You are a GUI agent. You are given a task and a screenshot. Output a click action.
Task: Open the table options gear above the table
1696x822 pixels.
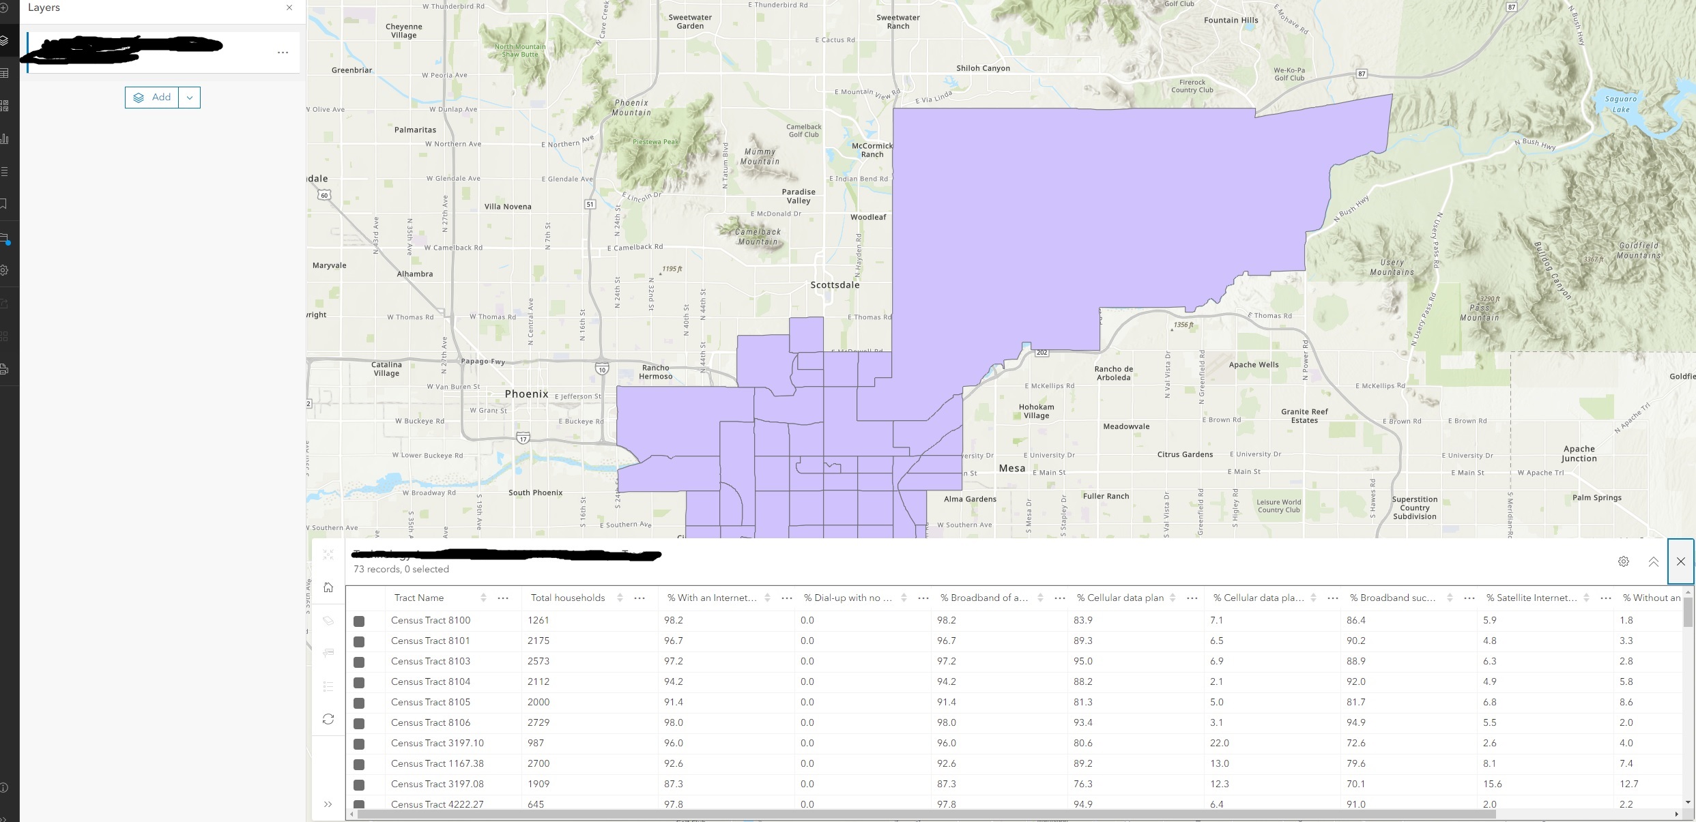[1623, 561]
